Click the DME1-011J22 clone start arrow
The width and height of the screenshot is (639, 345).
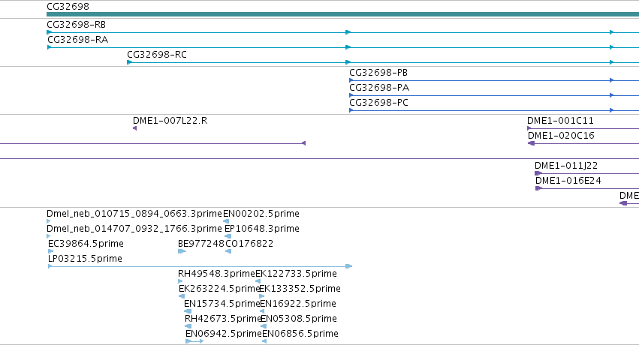538,173
